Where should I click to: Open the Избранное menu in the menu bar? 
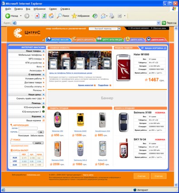pyautogui.click(x=39, y=9)
